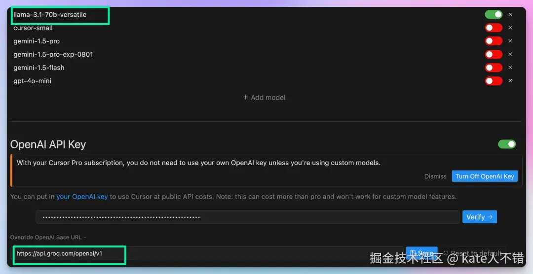Viewport: 533px width, 274px height.
Task: Enable the gpt-4o-mini model toggle
Action: 494,81
